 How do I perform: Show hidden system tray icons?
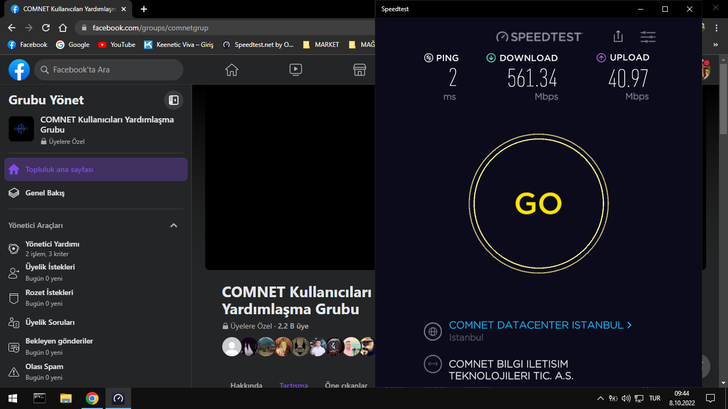point(601,398)
